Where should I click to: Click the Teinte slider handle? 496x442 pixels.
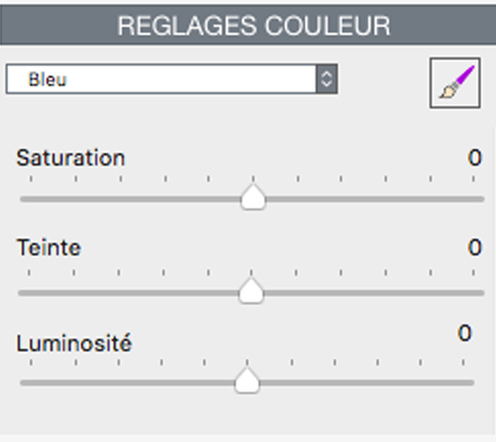tap(251, 290)
